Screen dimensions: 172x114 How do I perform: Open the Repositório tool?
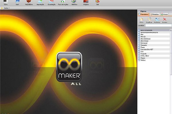[29, 3]
